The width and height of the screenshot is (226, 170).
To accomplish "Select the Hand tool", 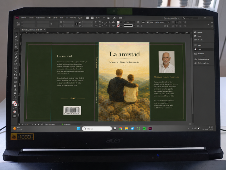I will coord(15,93).
